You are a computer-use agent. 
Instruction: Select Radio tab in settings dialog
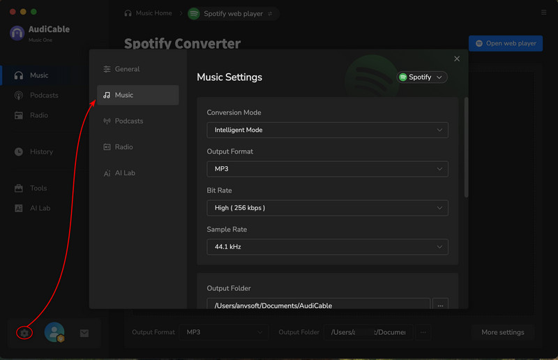click(x=137, y=147)
